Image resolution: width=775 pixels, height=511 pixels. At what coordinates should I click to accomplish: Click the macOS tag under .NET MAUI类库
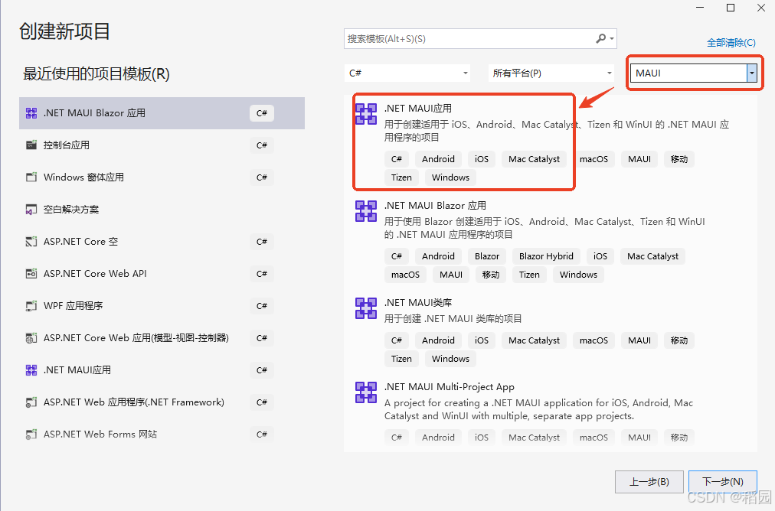[x=594, y=340]
